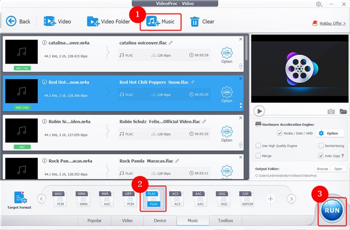
Task: Rename catalina voiceover.flac with pencil icon
Action: click(x=171, y=43)
